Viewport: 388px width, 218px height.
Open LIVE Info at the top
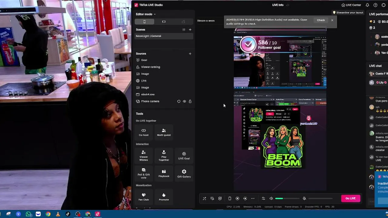[x=278, y=5]
